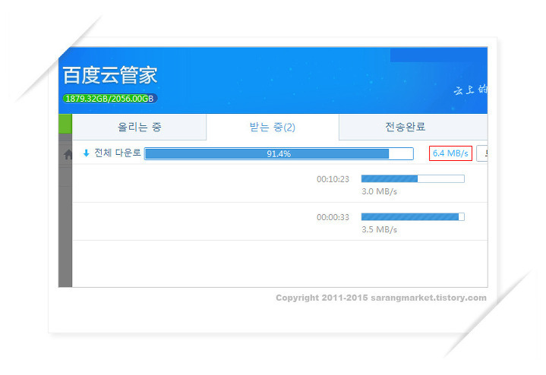Click the 6.4 MB/s total speed

(450, 153)
